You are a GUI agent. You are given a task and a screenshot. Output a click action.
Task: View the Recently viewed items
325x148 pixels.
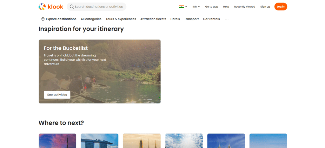point(244,7)
